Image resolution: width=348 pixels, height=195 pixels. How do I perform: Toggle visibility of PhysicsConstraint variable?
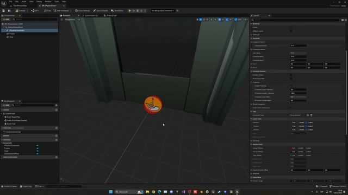tap(38, 146)
